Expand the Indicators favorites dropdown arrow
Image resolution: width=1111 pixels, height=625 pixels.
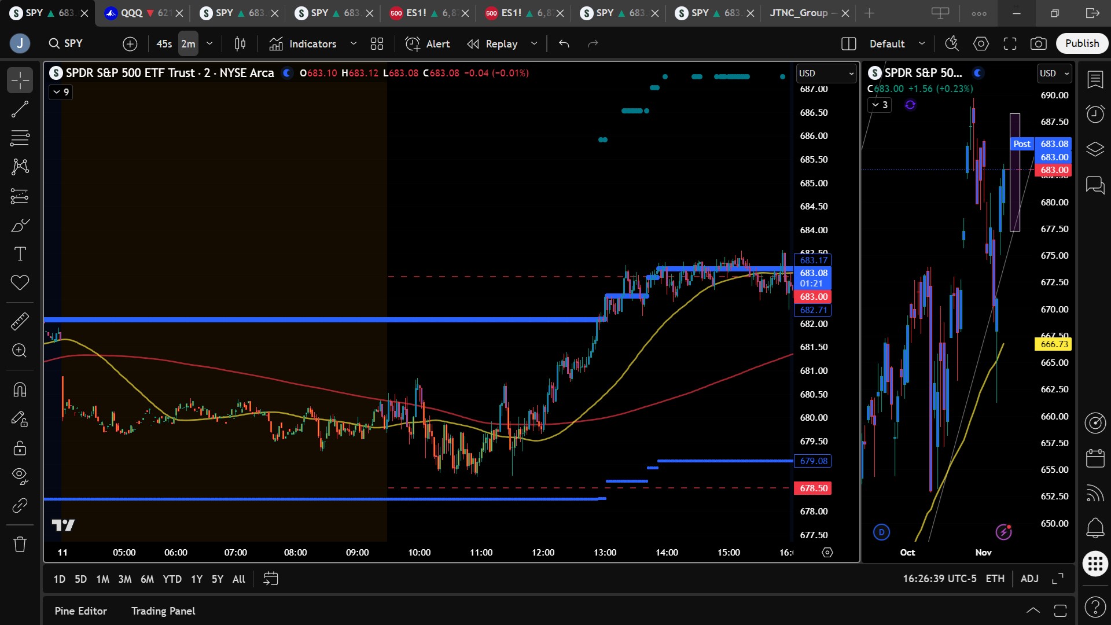point(354,43)
